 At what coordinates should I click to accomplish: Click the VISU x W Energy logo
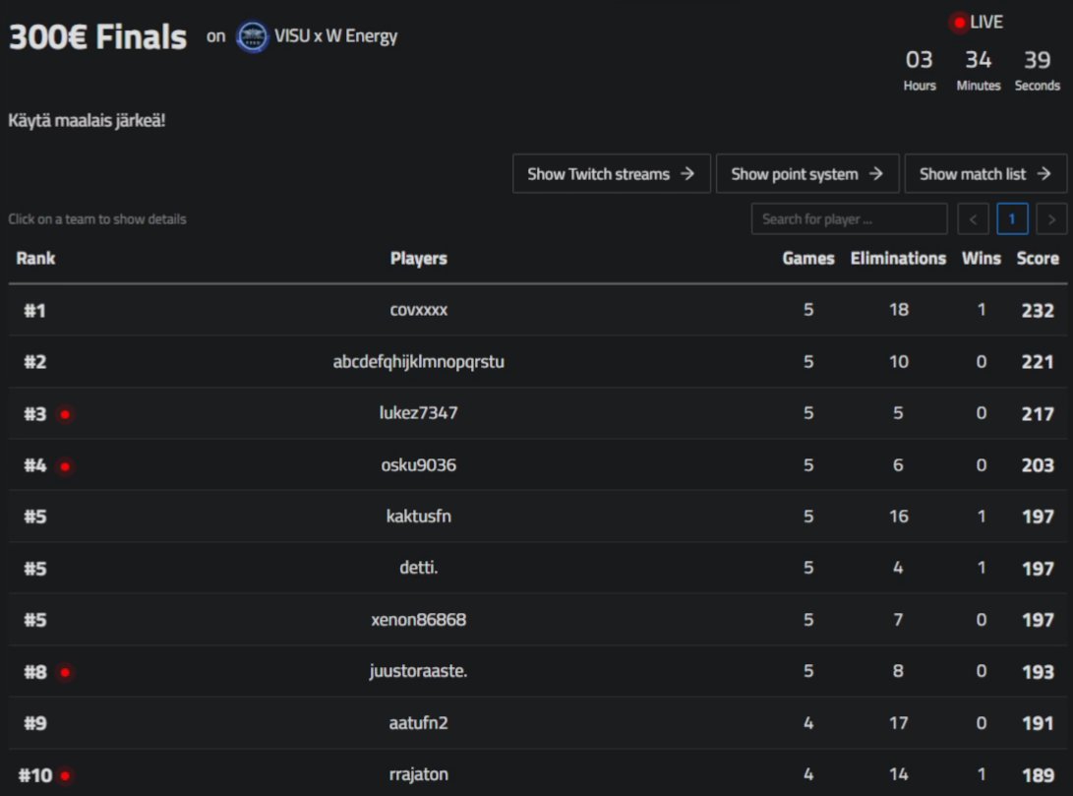[253, 35]
